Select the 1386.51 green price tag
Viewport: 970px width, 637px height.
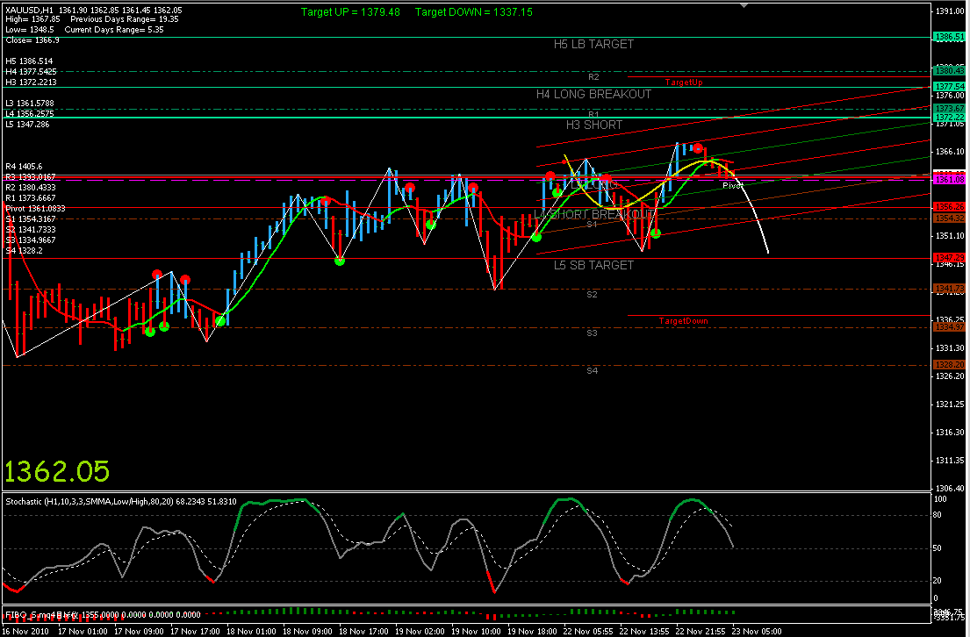click(949, 37)
